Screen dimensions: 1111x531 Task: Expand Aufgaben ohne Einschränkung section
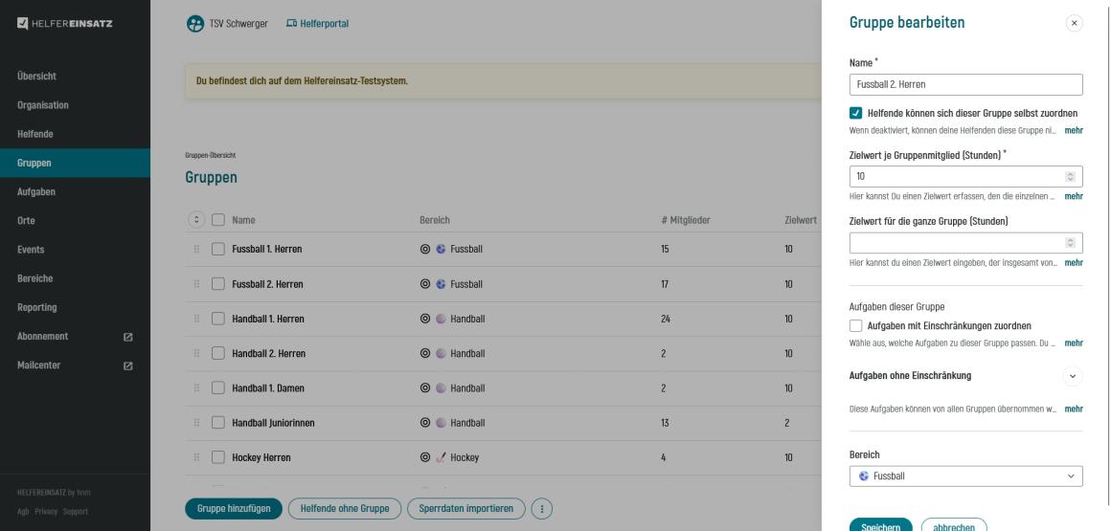pos(1073,376)
